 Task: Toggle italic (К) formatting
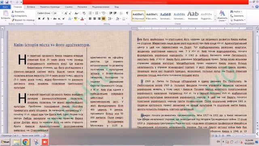(43, 19)
